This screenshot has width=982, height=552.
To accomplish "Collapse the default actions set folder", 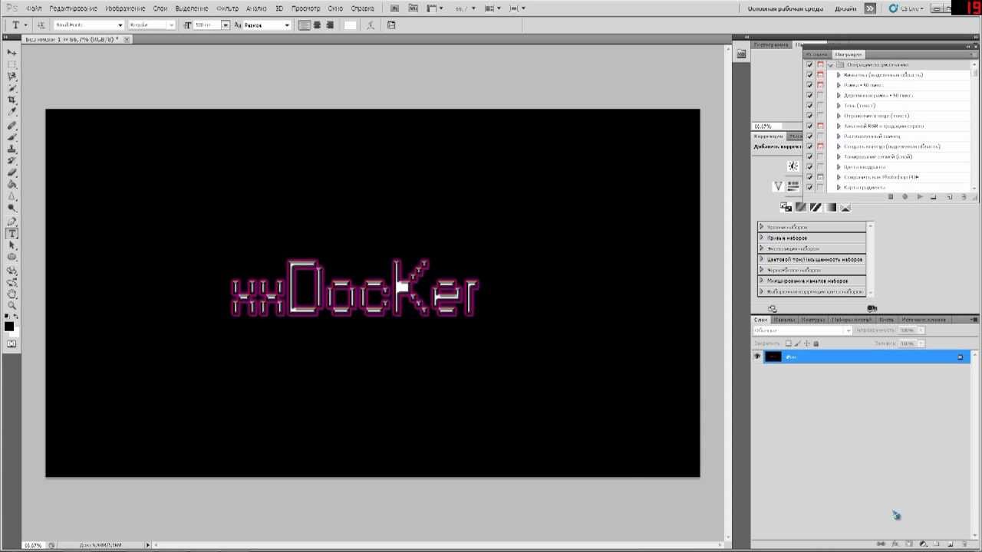I will coord(830,65).
